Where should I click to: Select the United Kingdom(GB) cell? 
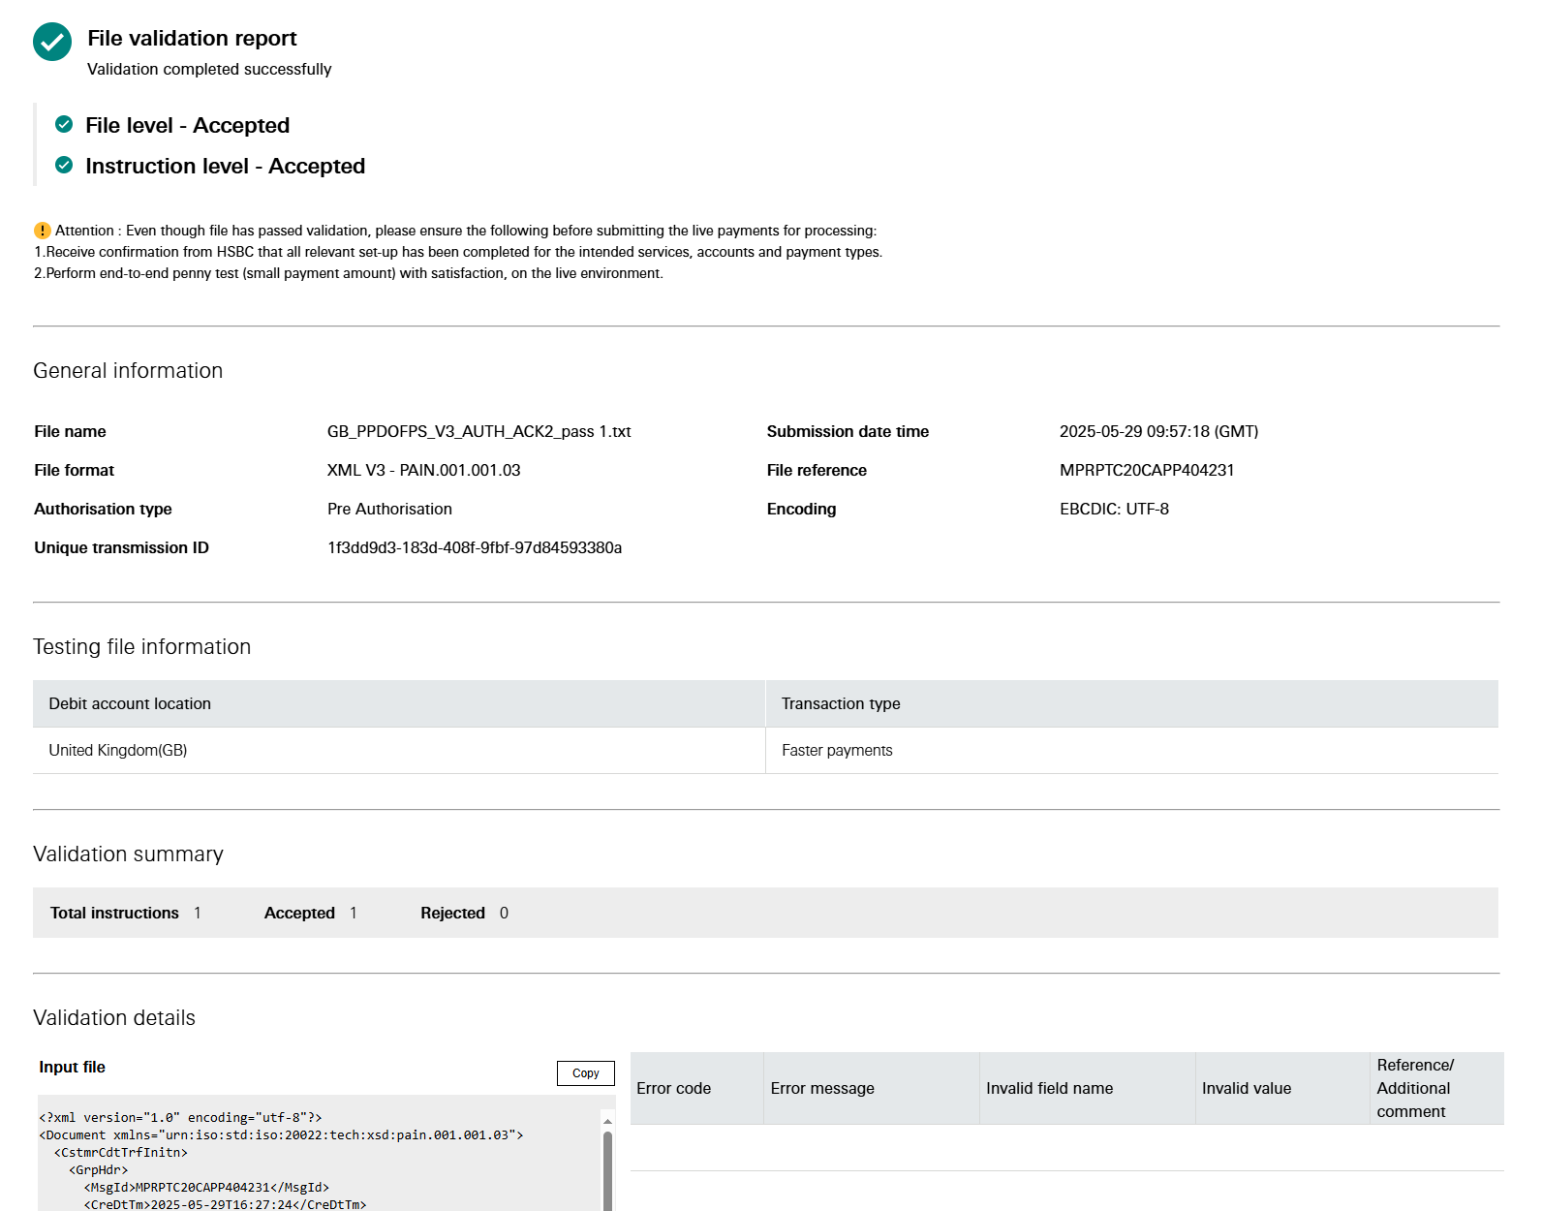point(399,750)
